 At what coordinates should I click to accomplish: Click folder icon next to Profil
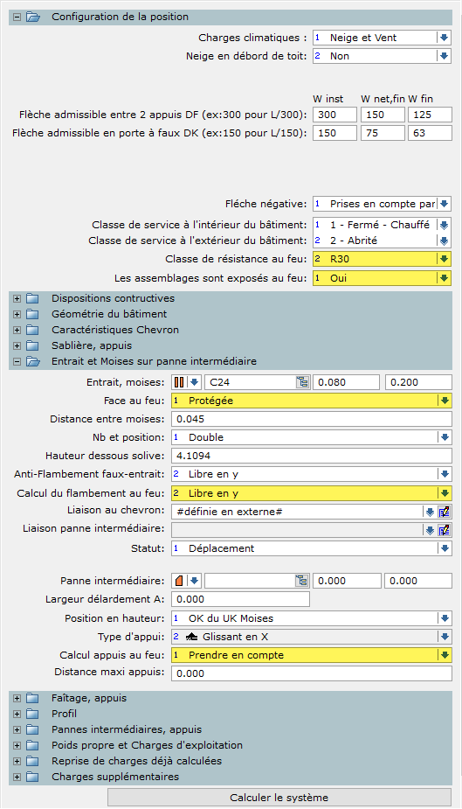pos(33,714)
